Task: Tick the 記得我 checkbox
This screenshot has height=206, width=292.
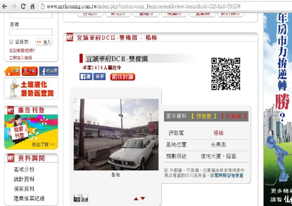Action: [11, 42]
